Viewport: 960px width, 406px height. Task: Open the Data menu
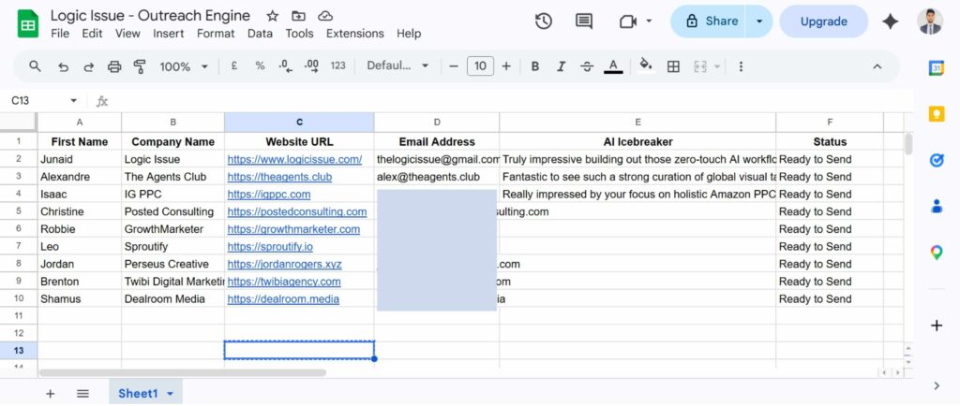click(261, 34)
